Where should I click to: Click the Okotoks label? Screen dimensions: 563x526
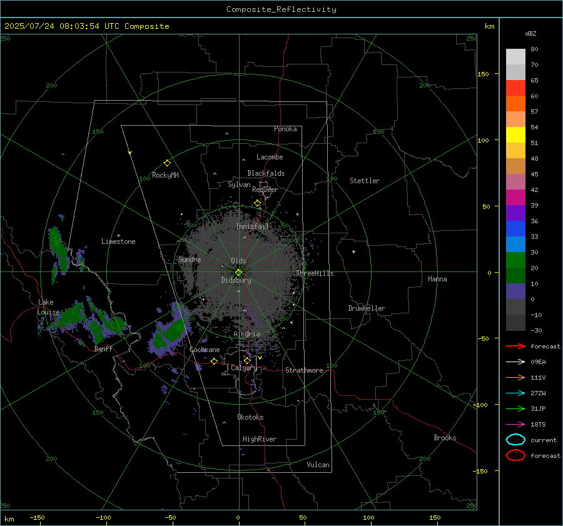tap(250, 417)
